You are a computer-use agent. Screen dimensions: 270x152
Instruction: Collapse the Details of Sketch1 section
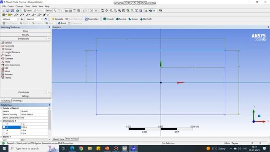coord(1,108)
